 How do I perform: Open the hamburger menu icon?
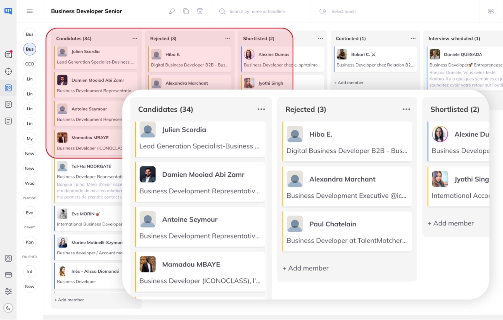tap(30, 11)
